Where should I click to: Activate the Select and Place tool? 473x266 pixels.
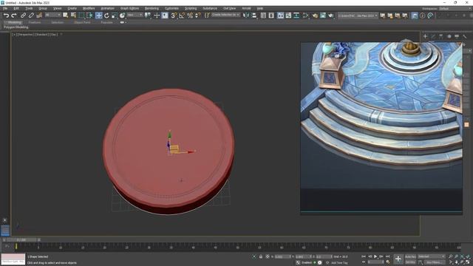click(122, 16)
